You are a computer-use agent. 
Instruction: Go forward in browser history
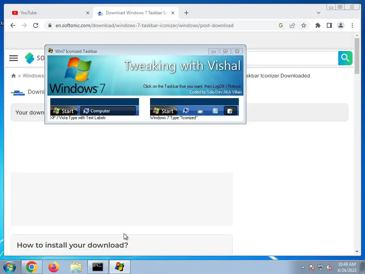(24, 25)
